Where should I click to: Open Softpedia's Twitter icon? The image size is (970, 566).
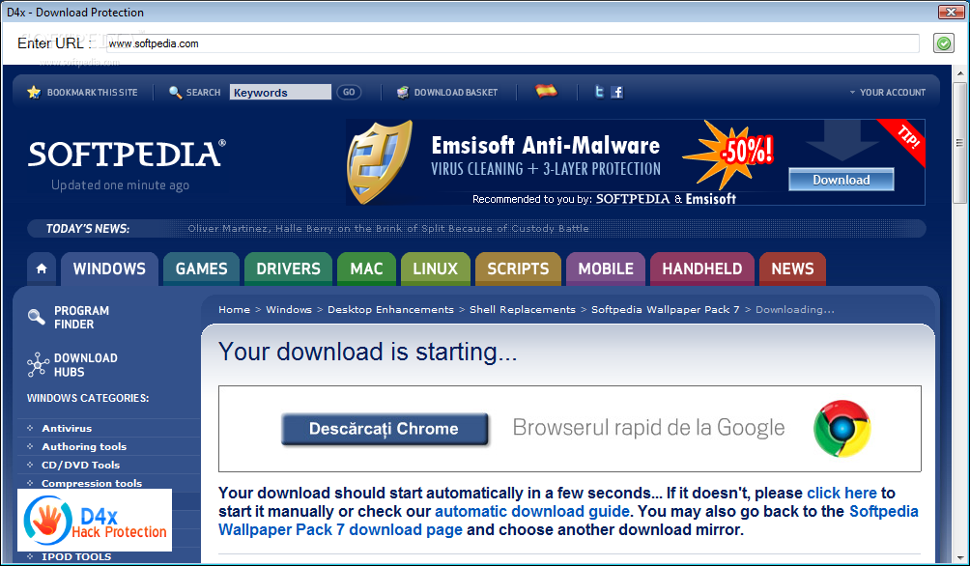coord(599,92)
